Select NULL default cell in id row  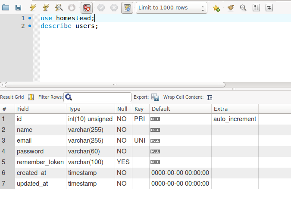pyautogui.click(x=180, y=119)
